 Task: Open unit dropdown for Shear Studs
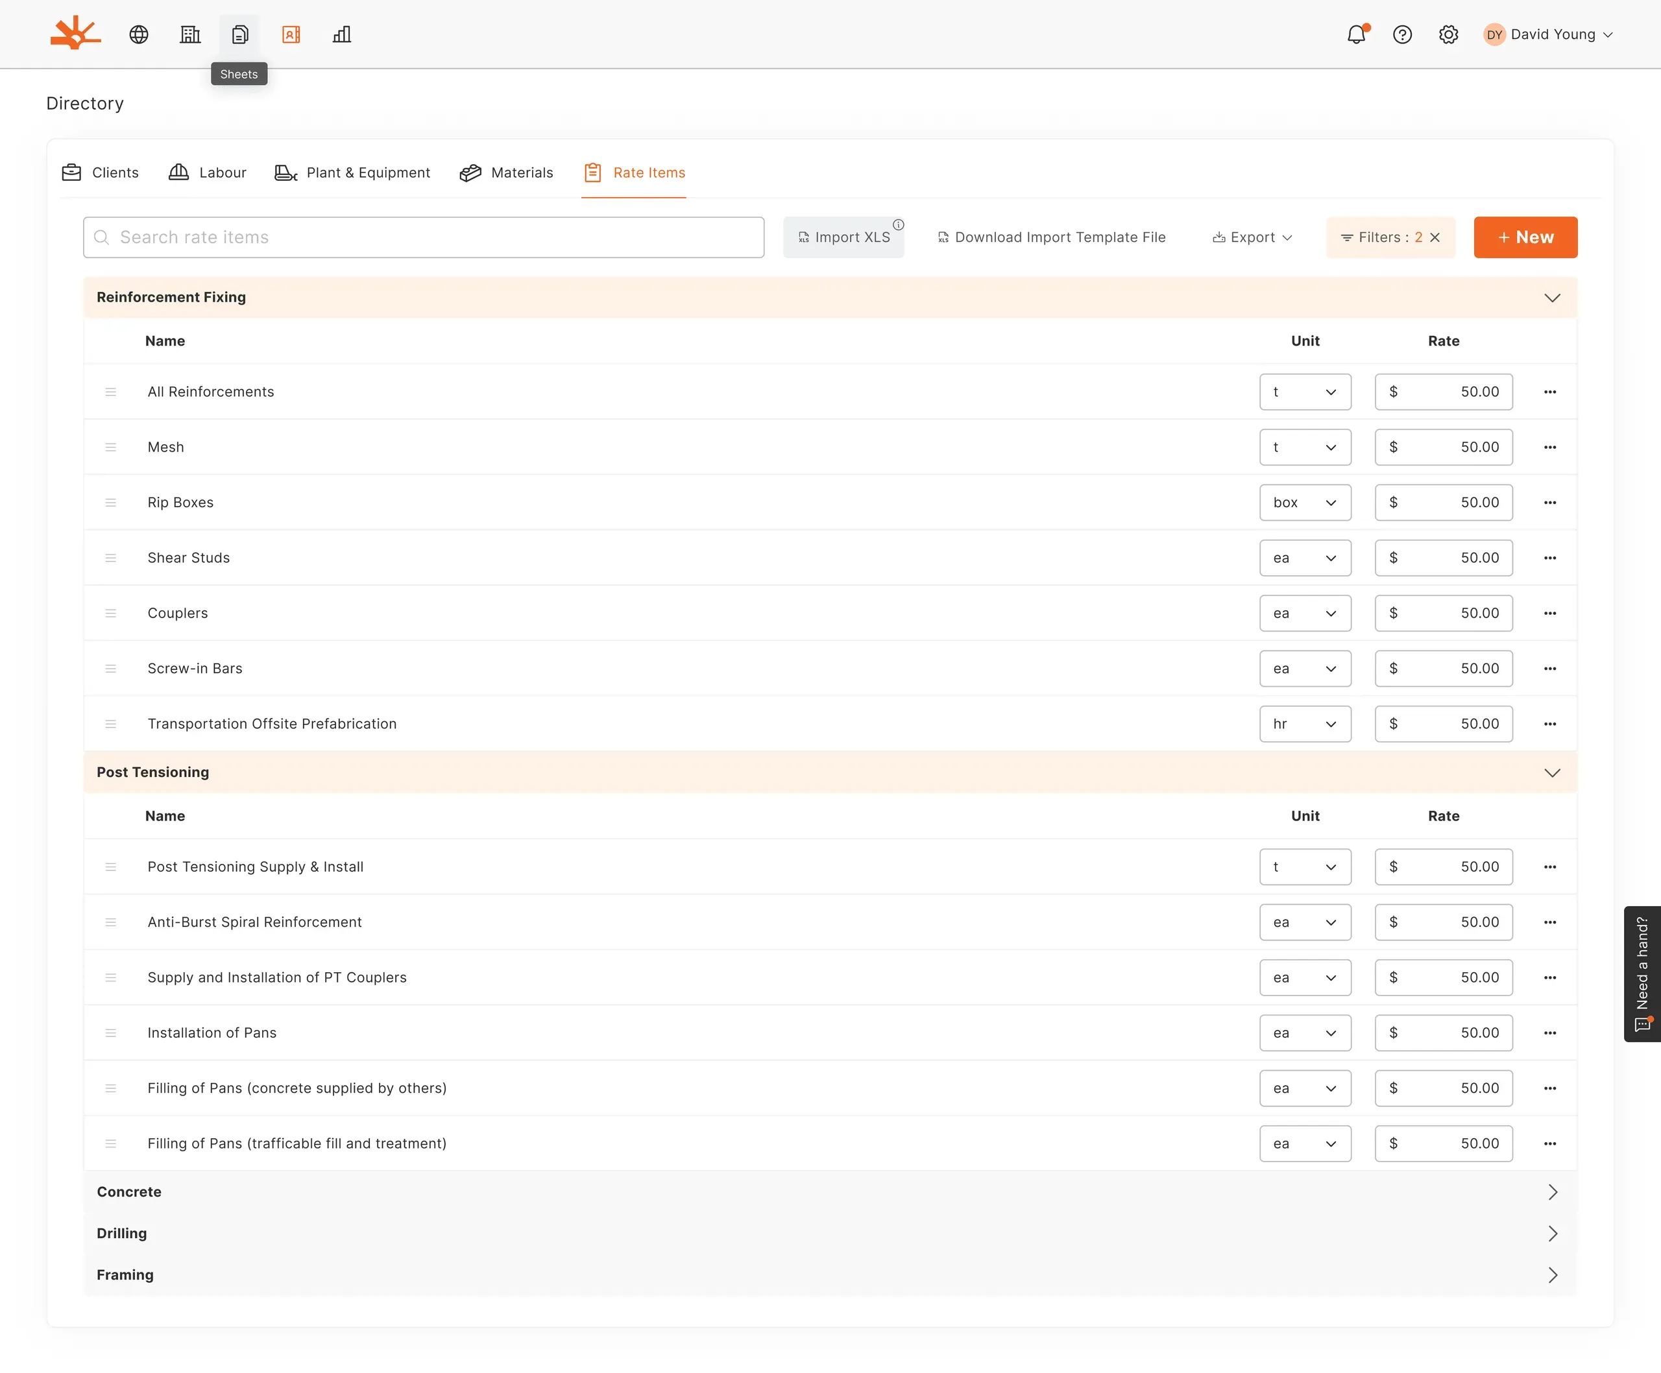(x=1305, y=558)
